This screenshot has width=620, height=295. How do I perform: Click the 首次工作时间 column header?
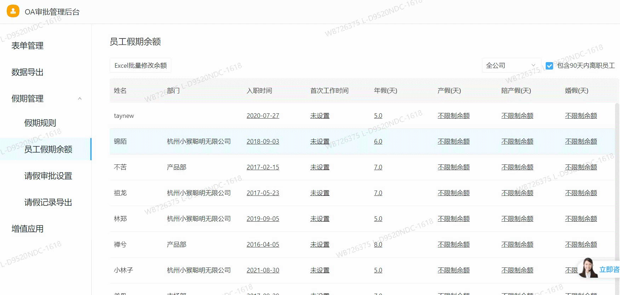point(329,91)
